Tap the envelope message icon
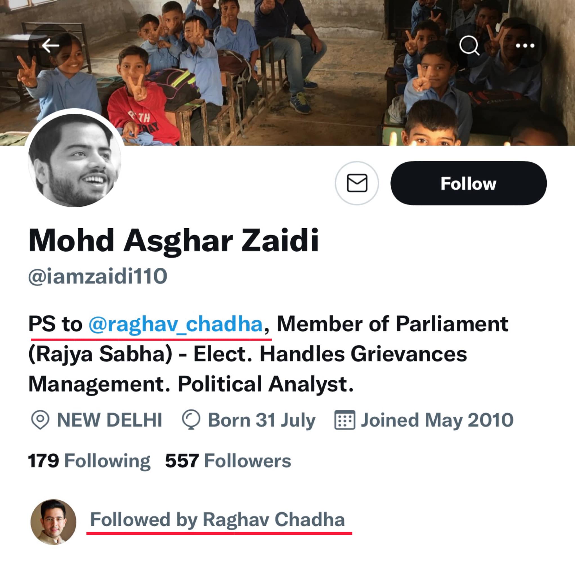Screen dimensions: 575x576 pos(357,183)
